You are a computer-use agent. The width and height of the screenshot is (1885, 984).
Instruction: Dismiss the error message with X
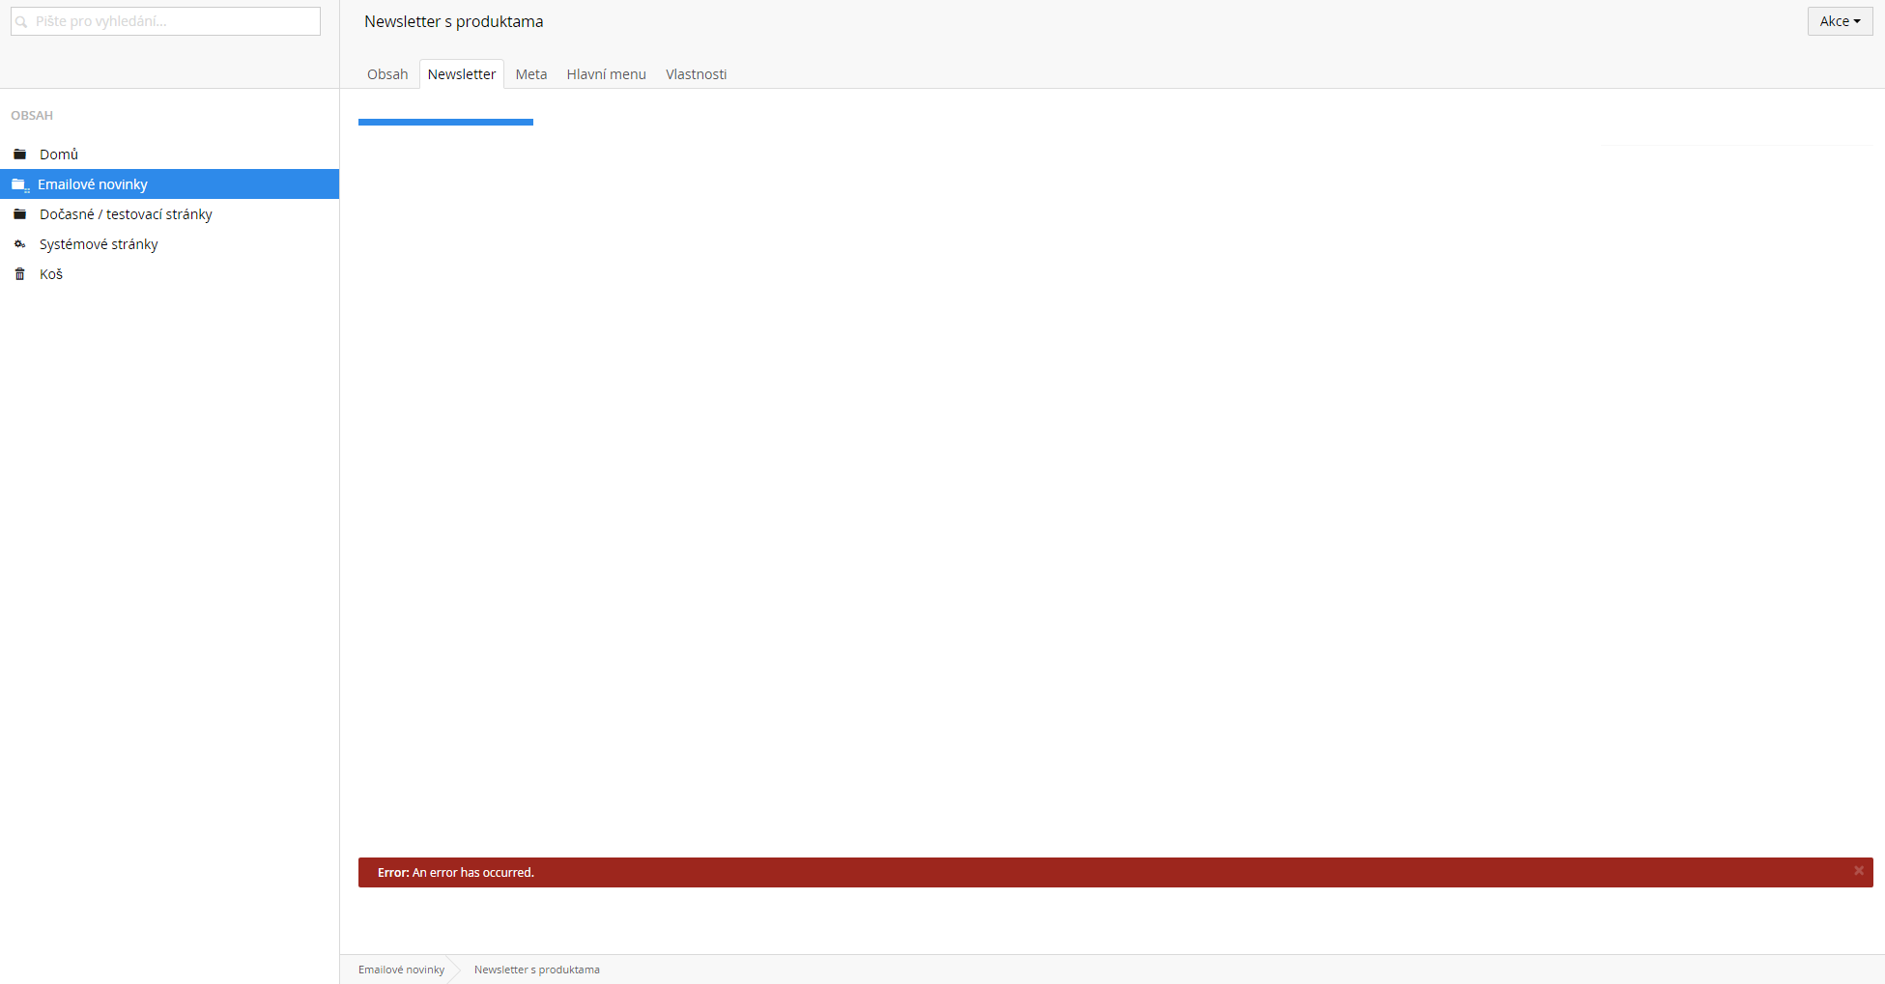click(1859, 871)
